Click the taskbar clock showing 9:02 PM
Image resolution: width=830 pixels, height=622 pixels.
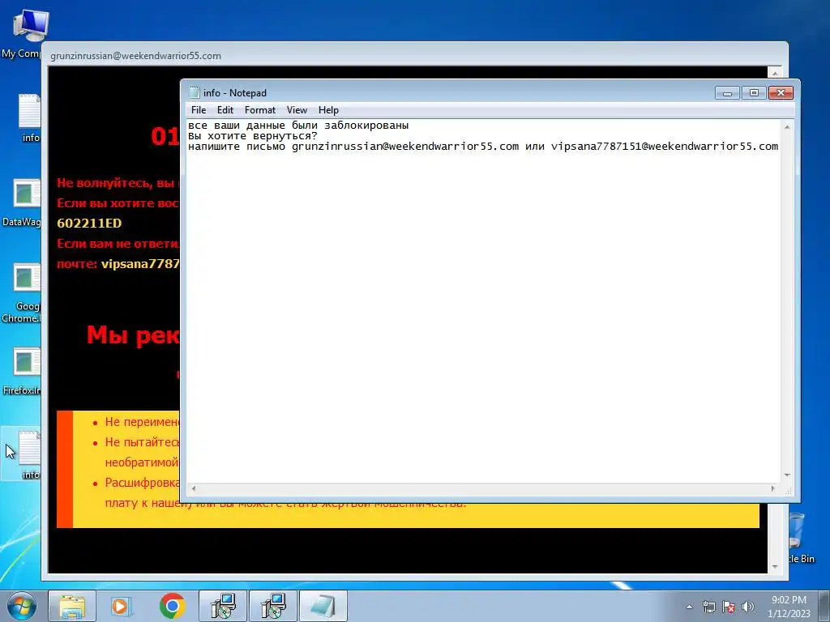pos(789,607)
